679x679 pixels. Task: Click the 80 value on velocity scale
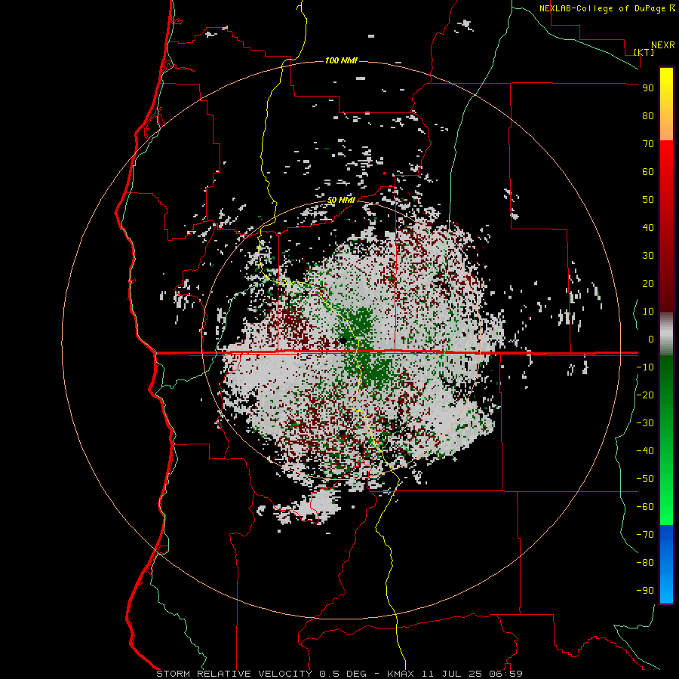coord(648,116)
